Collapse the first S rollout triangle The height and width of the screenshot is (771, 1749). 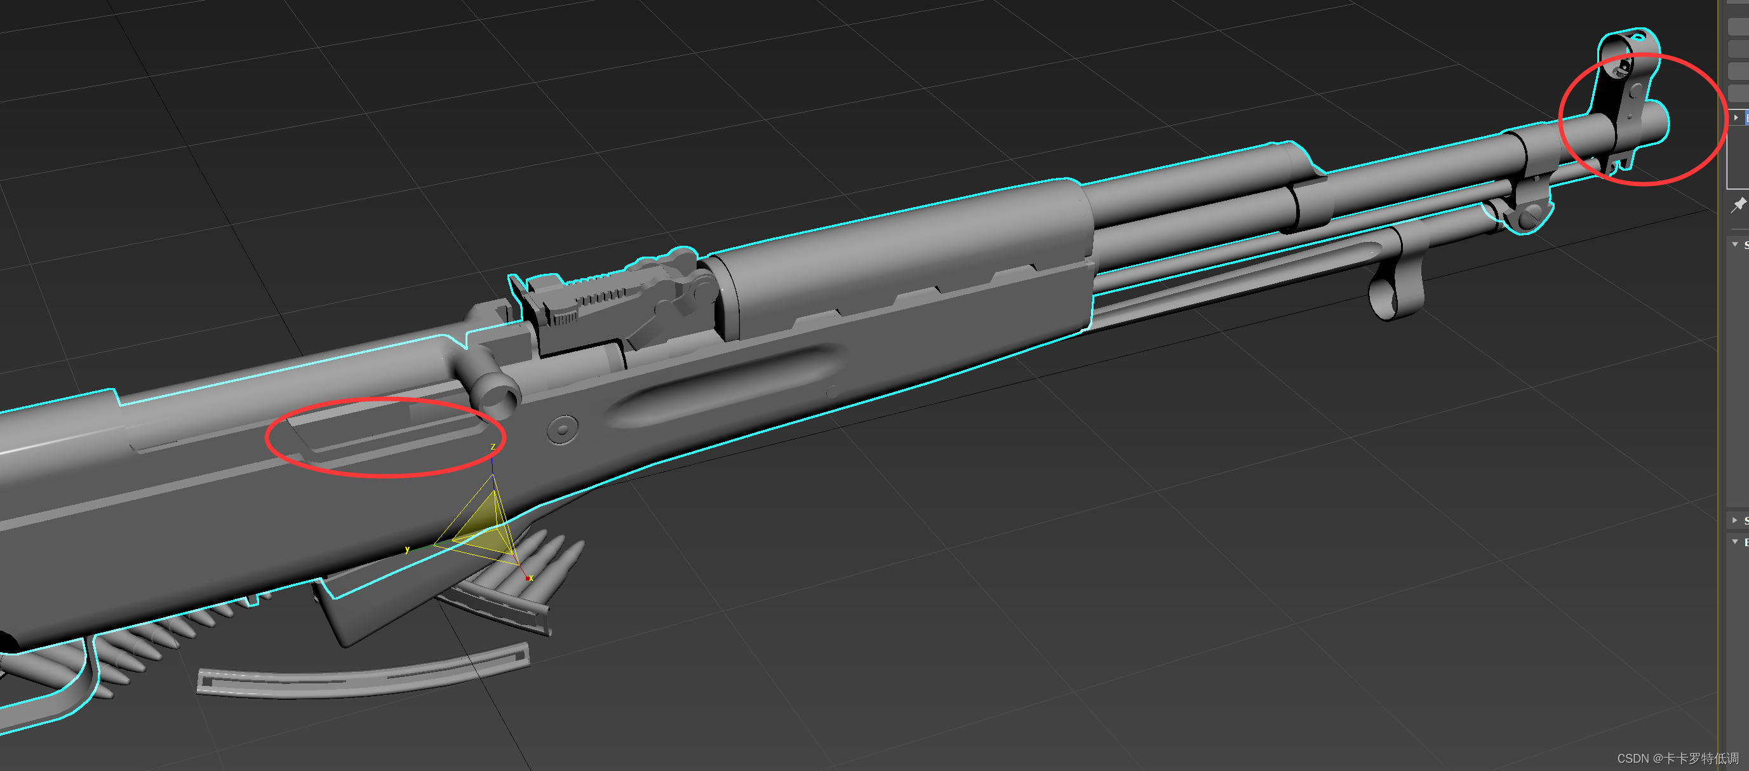click(1736, 245)
